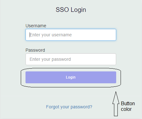Click the shaft of the annotation arrow

pos(116,110)
